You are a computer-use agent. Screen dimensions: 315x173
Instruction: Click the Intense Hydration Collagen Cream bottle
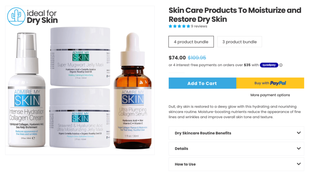(x=27, y=90)
